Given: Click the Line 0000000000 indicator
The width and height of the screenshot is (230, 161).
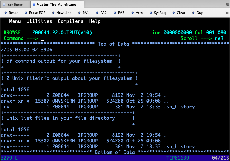Looking at the screenshot, I should (170, 32).
